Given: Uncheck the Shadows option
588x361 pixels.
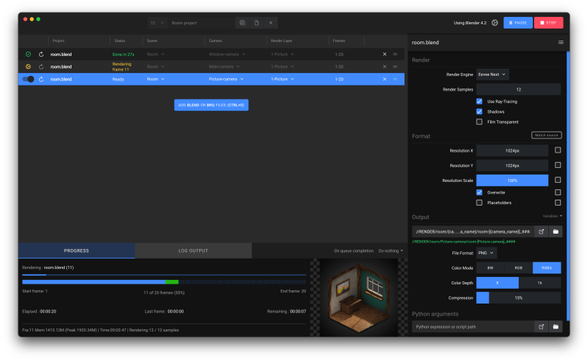Looking at the screenshot, I should point(479,111).
